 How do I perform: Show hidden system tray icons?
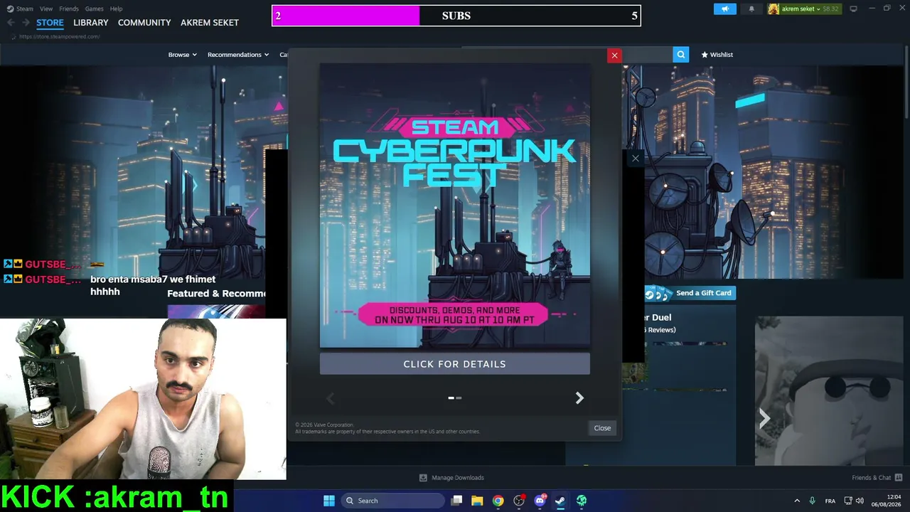(796, 501)
